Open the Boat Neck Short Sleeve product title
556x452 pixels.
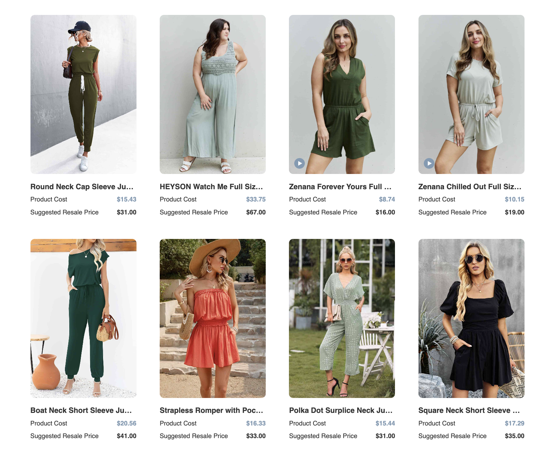pos(81,410)
